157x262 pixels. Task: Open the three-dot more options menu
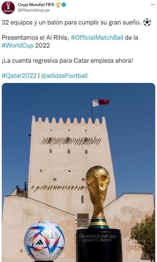153,5
